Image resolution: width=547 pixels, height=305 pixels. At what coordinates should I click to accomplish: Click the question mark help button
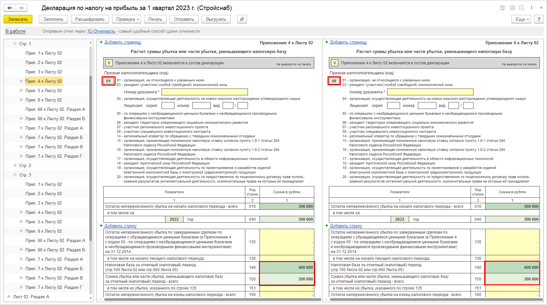(539, 19)
